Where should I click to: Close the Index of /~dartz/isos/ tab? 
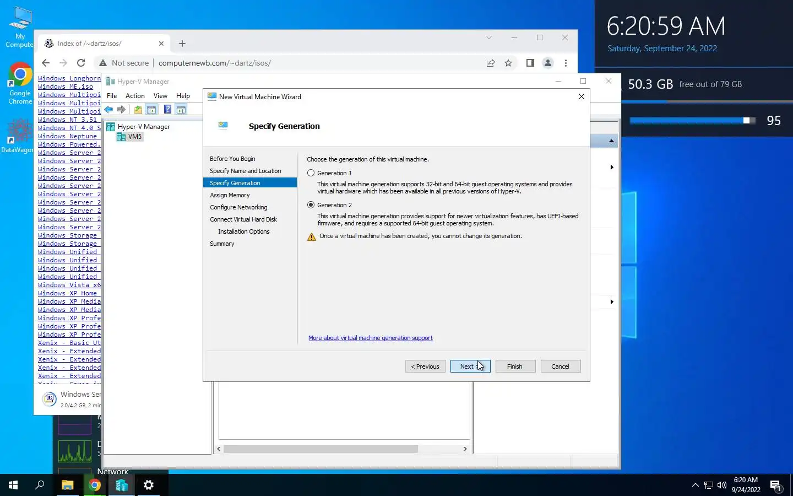tap(161, 44)
